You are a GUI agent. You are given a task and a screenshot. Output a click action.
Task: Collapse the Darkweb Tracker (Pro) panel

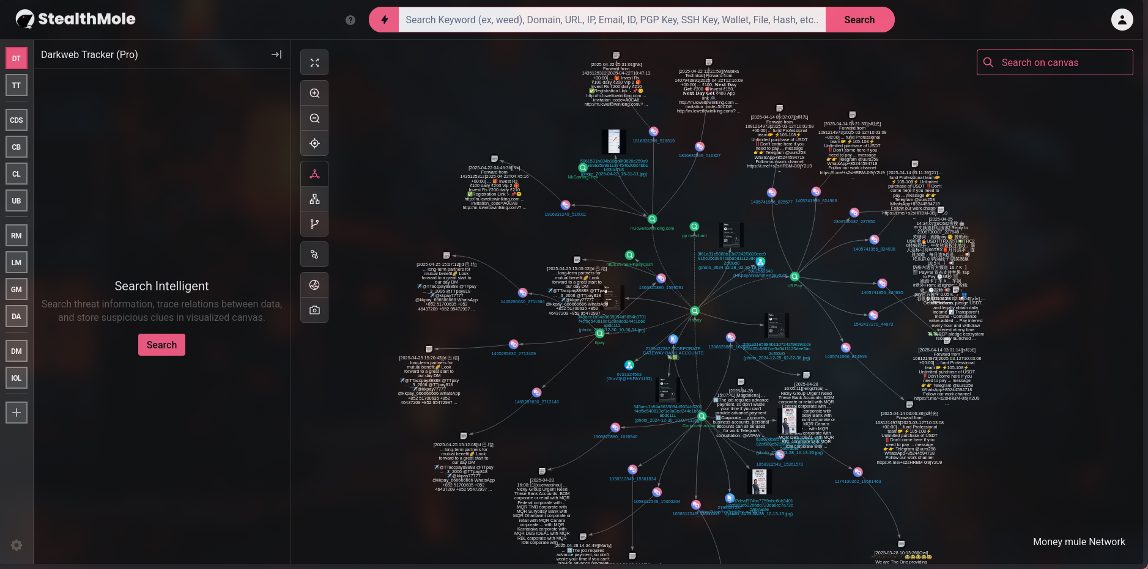(x=276, y=54)
